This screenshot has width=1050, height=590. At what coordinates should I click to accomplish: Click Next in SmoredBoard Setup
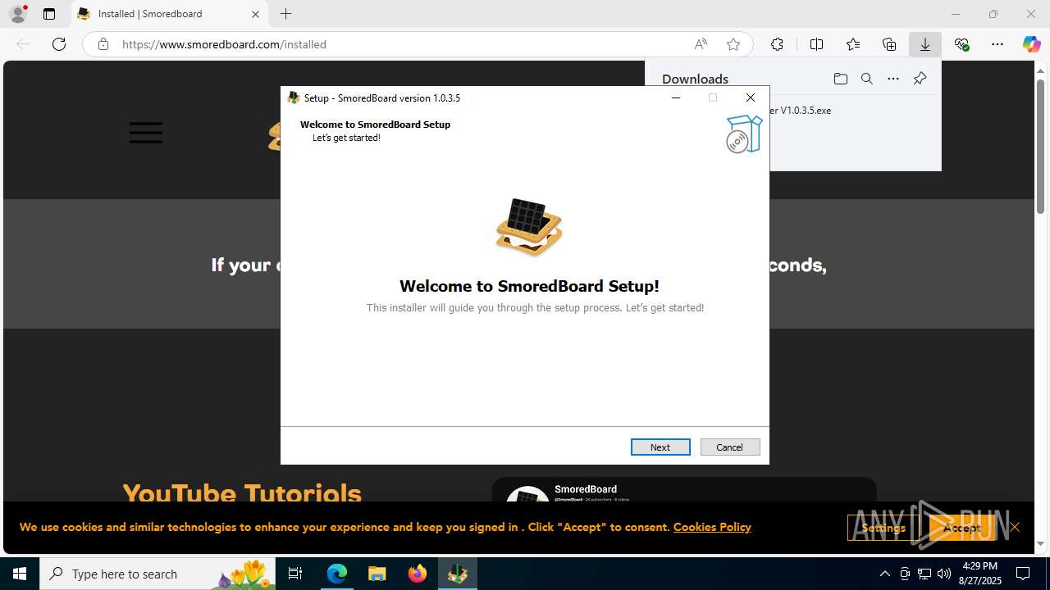[660, 447]
